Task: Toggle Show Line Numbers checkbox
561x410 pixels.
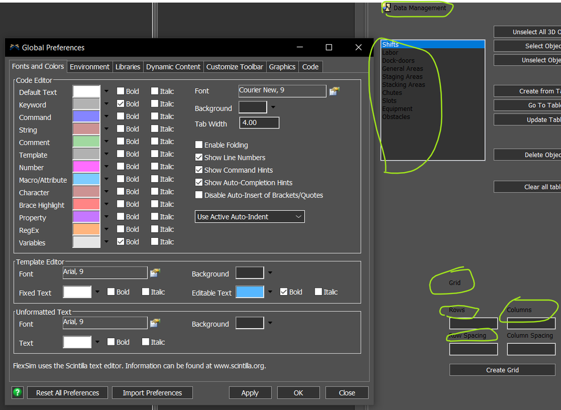Action: click(199, 157)
